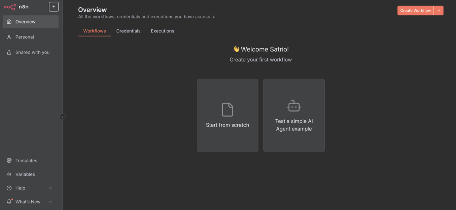Click the Overview home icon
Viewport: 456px width, 210px height.
click(9, 22)
